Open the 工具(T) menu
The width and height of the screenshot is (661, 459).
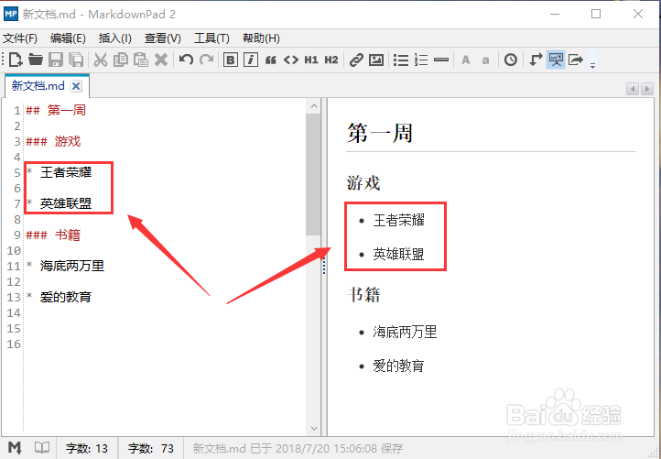[211, 38]
